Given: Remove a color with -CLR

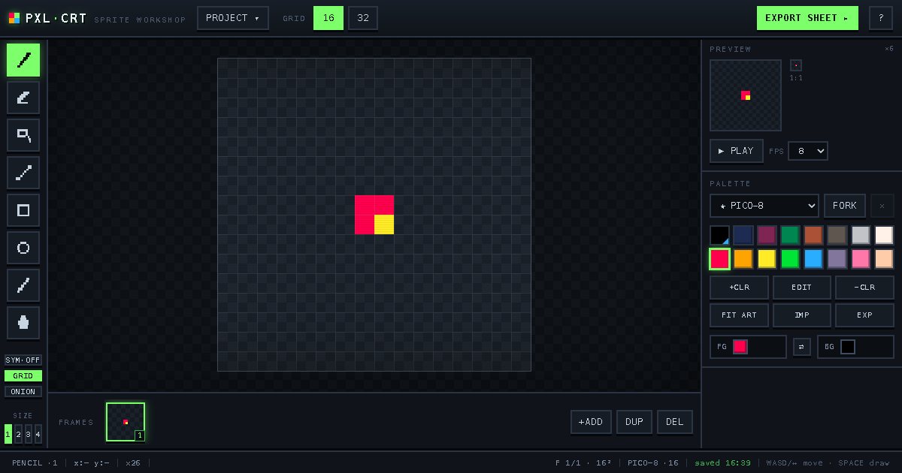Looking at the screenshot, I should 864,288.
